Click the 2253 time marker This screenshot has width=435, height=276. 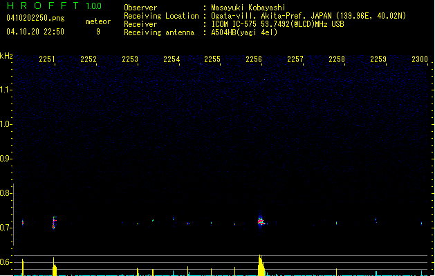point(130,60)
